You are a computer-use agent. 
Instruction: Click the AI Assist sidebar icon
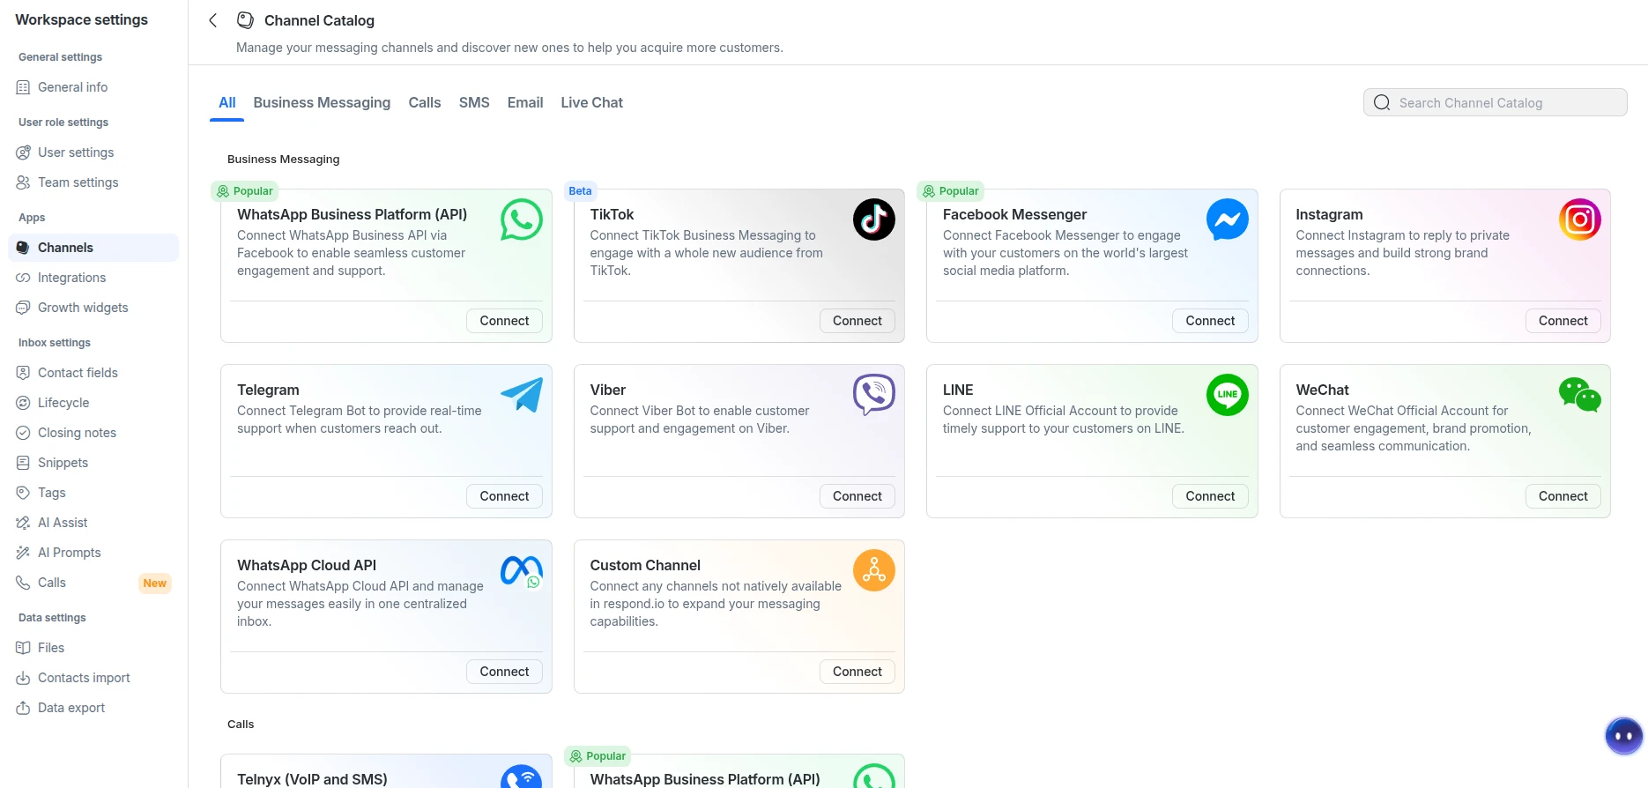[x=23, y=523]
